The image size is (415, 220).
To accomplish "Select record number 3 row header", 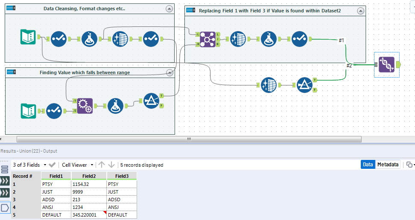I will click(x=26, y=200).
